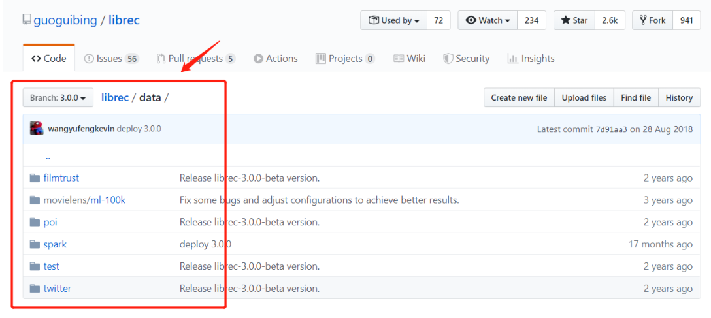Screen dimensions: 711x318
Task: Open latest commit hash 7d91aa3
Action: [x=611, y=129]
